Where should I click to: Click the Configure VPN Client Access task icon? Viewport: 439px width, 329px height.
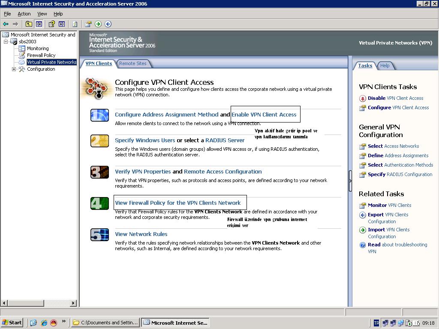coord(363,108)
